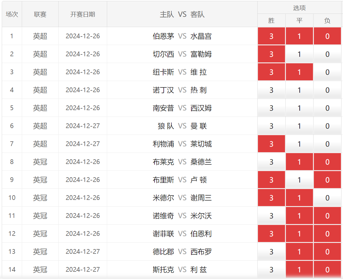The height and width of the screenshot is (280, 343).
Task: Deselect win option 3 for 切尔西 VS 富勒姆
Action: tap(271, 54)
